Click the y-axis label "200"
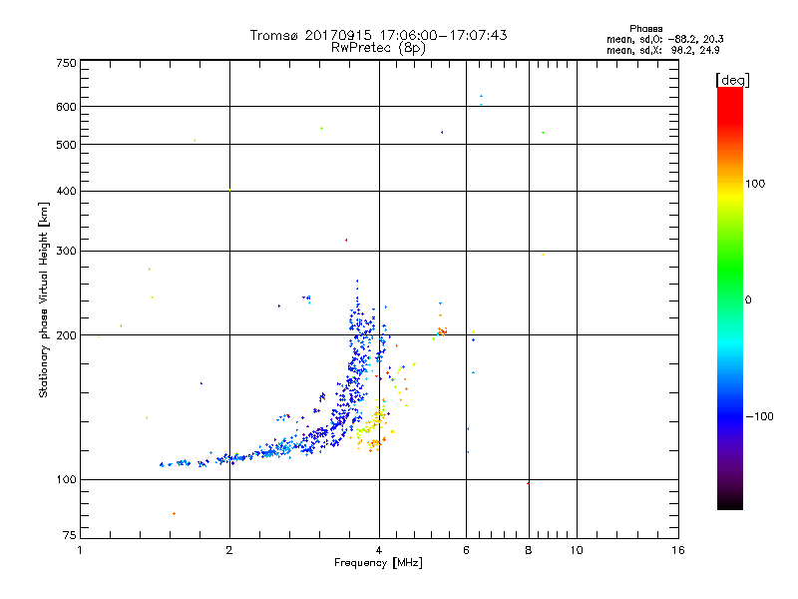 66,335
